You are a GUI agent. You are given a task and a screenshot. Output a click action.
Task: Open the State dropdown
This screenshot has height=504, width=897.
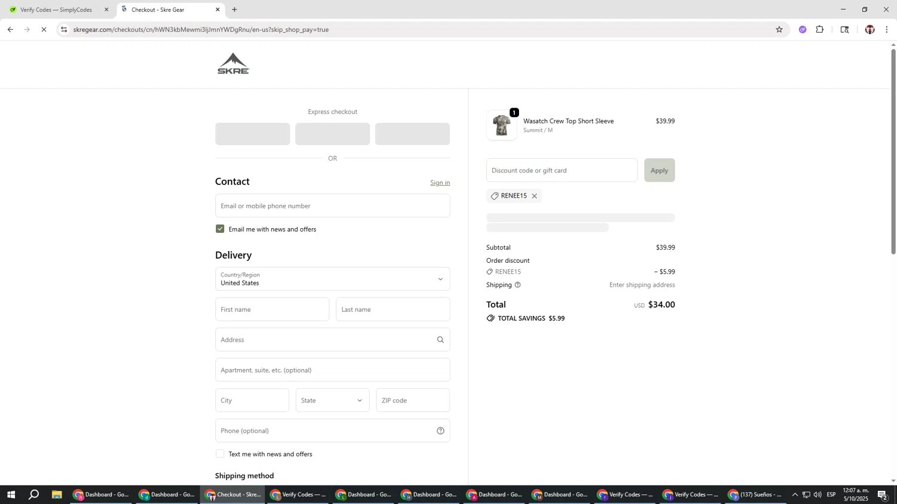[x=332, y=400]
